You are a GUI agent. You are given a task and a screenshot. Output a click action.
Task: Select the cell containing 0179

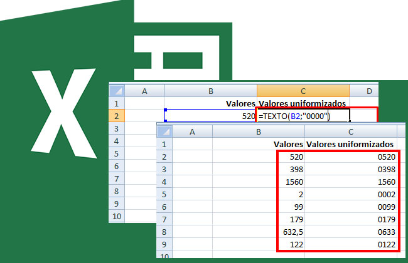[351, 219]
